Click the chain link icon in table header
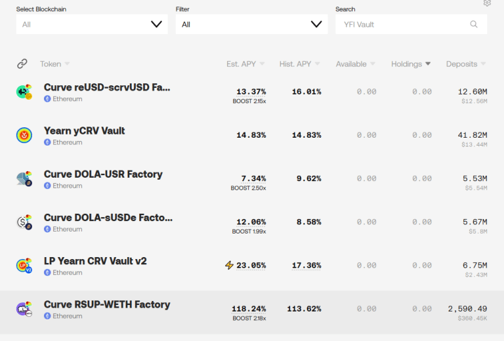Screen dimensions: 504x341 [x=22, y=64]
